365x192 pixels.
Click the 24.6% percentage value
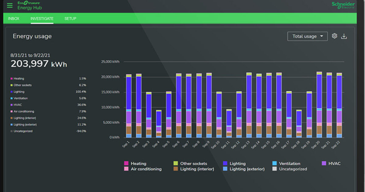tap(82, 118)
